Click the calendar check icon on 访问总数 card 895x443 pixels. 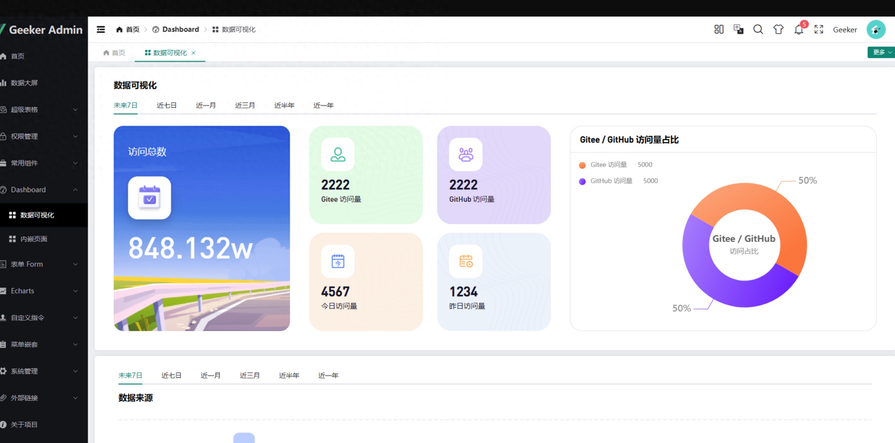tap(149, 198)
